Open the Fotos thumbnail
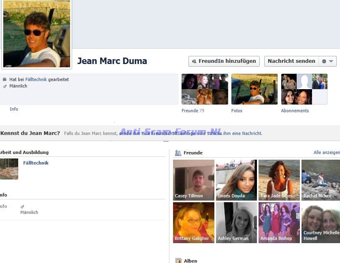 (254, 89)
